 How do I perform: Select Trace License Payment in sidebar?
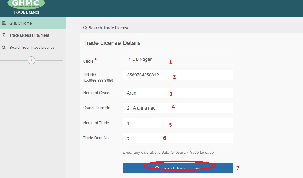tap(29, 35)
